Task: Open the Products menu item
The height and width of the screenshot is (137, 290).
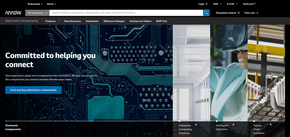Action: point(50,21)
